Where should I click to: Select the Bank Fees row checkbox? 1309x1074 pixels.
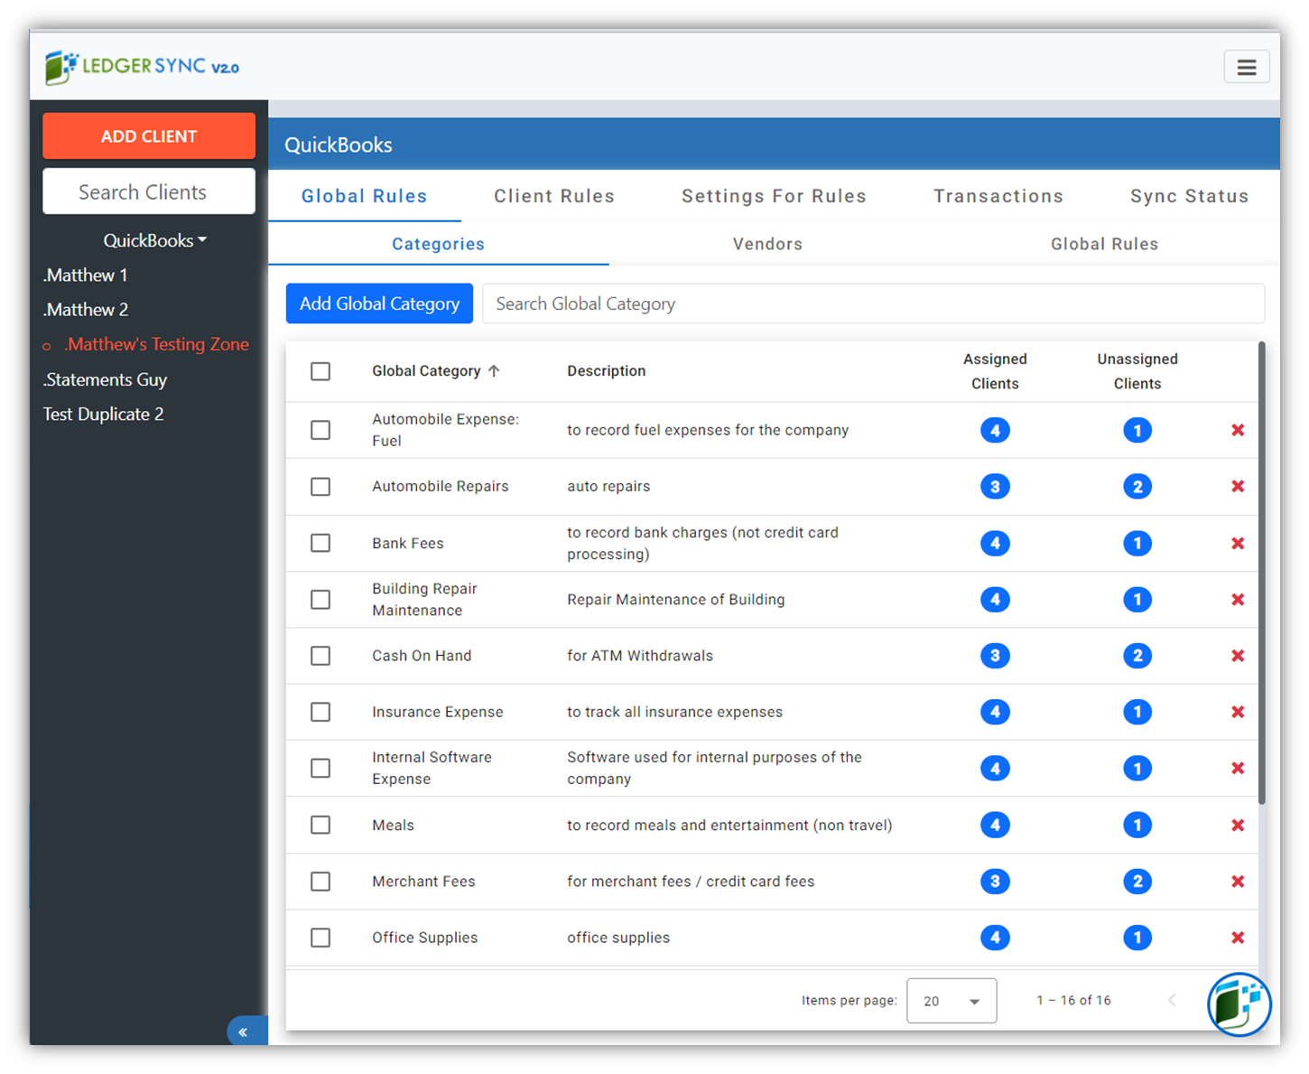(x=320, y=543)
